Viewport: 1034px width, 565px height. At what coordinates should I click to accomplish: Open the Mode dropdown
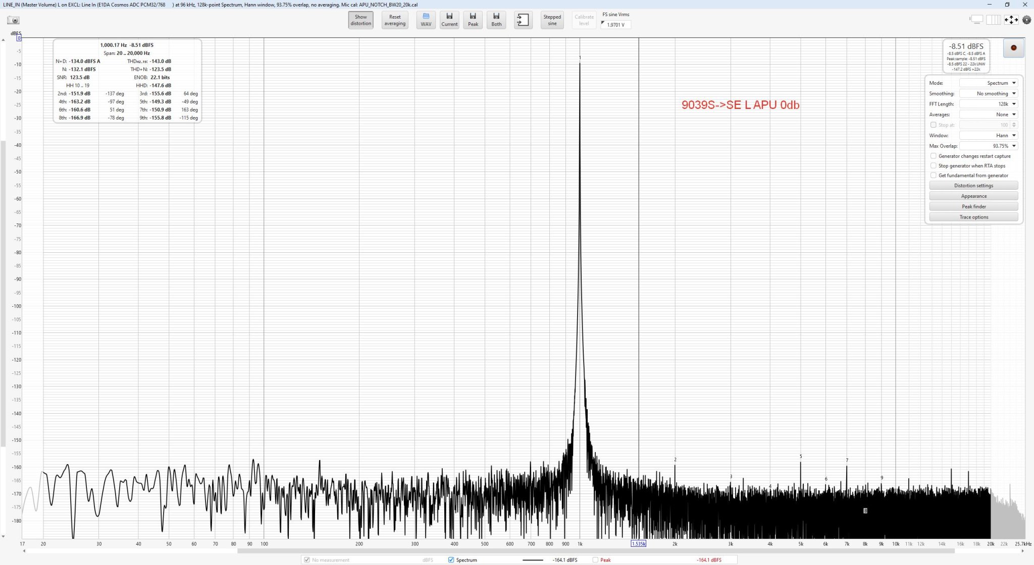pyautogui.click(x=989, y=83)
